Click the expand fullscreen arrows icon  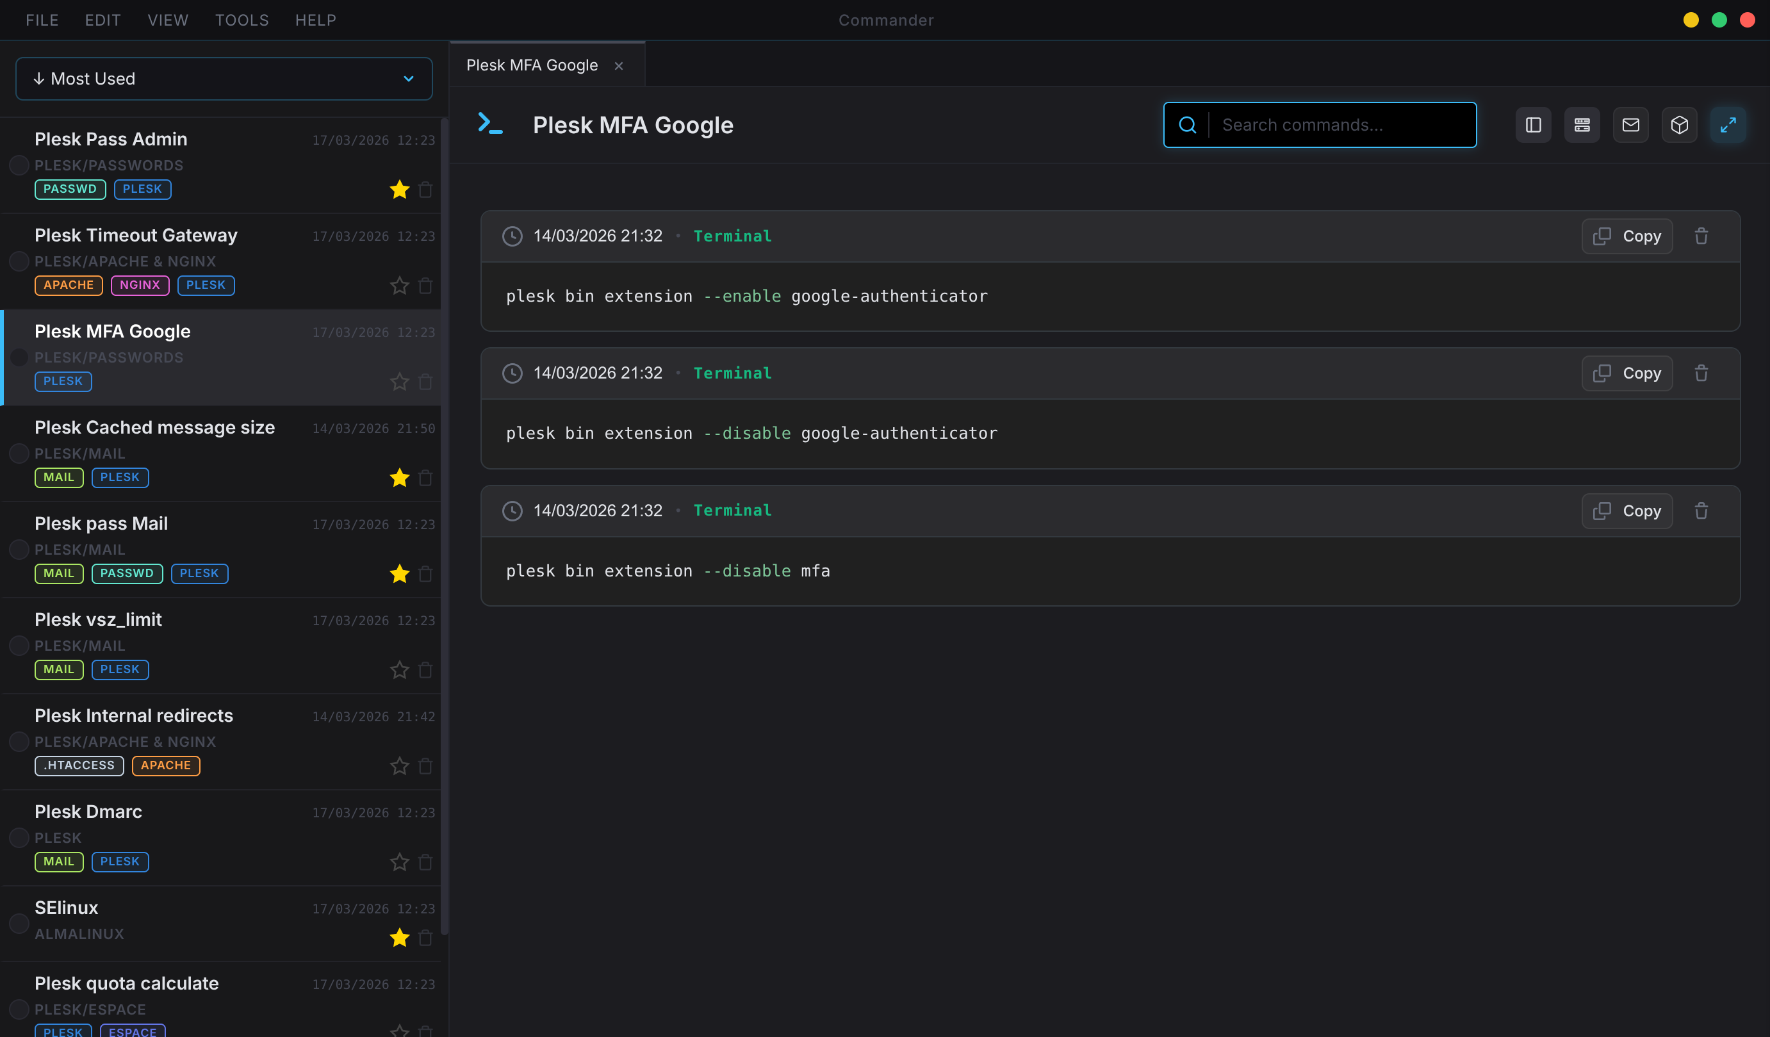[x=1728, y=125]
